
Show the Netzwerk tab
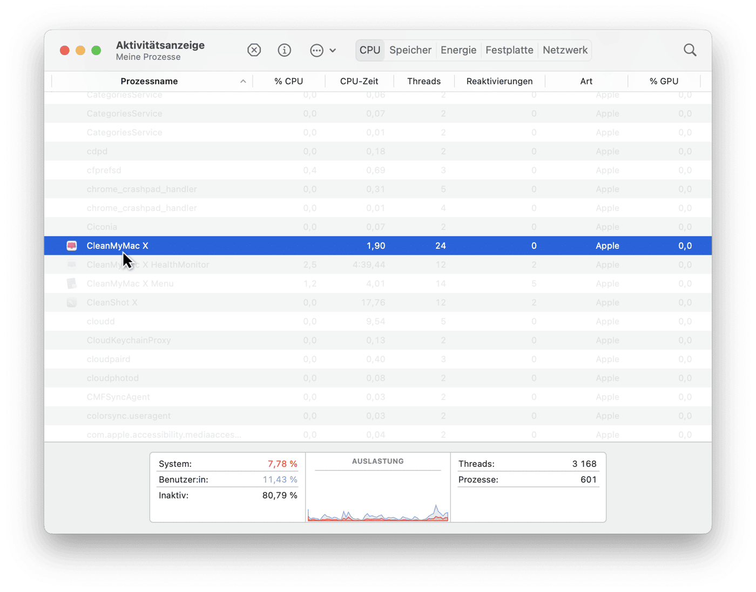tap(565, 50)
